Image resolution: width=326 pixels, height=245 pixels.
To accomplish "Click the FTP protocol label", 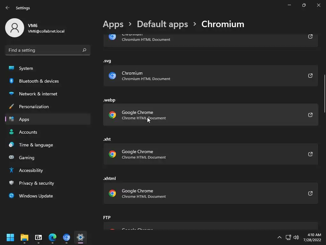I will pos(107,218).
